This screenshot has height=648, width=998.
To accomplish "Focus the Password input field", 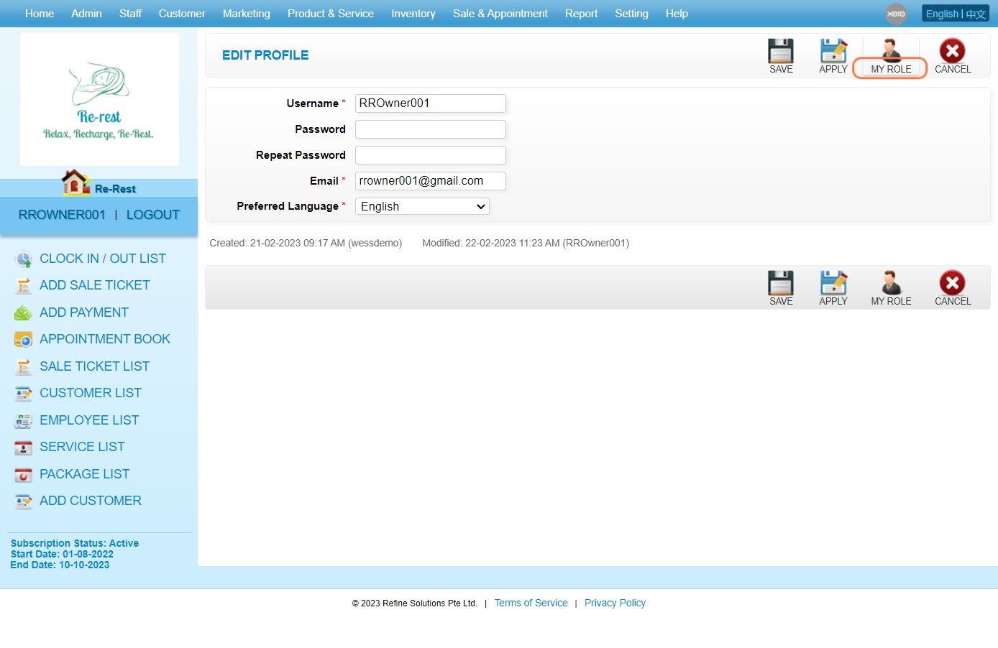I will [x=431, y=129].
